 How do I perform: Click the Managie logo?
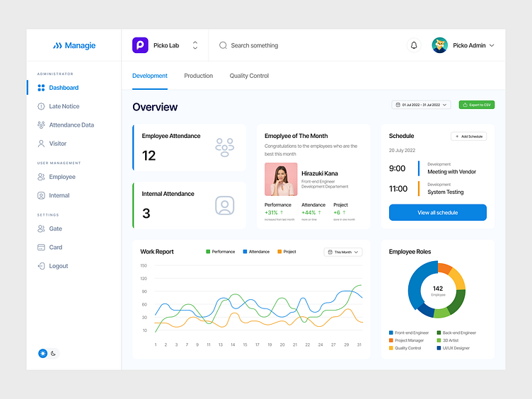click(x=74, y=45)
